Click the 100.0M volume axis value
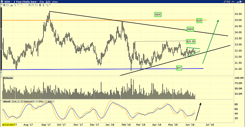The height and width of the screenshot is (127, 245). click(x=239, y=78)
